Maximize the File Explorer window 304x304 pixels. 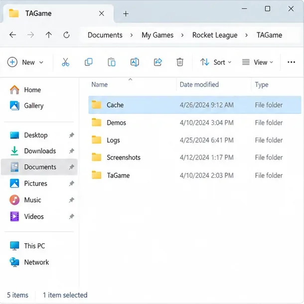click(x=268, y=8)
